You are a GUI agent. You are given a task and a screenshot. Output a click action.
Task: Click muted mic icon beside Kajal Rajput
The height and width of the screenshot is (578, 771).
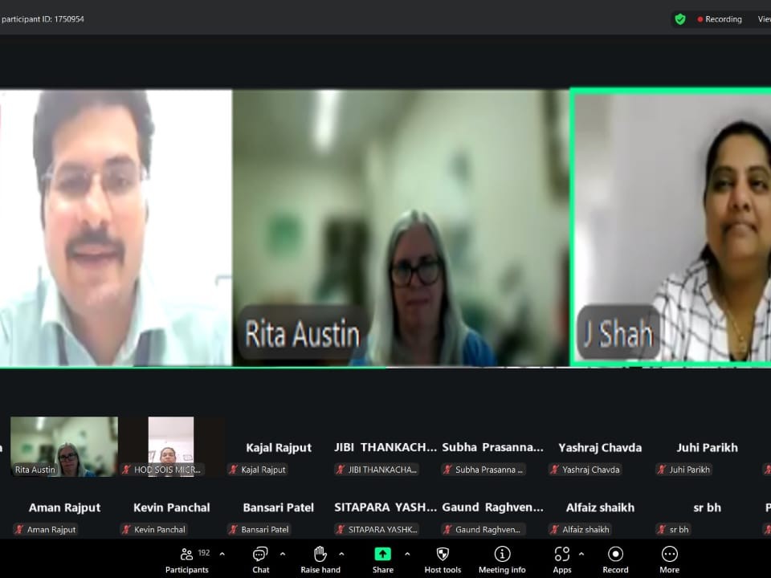pos(234,470)
